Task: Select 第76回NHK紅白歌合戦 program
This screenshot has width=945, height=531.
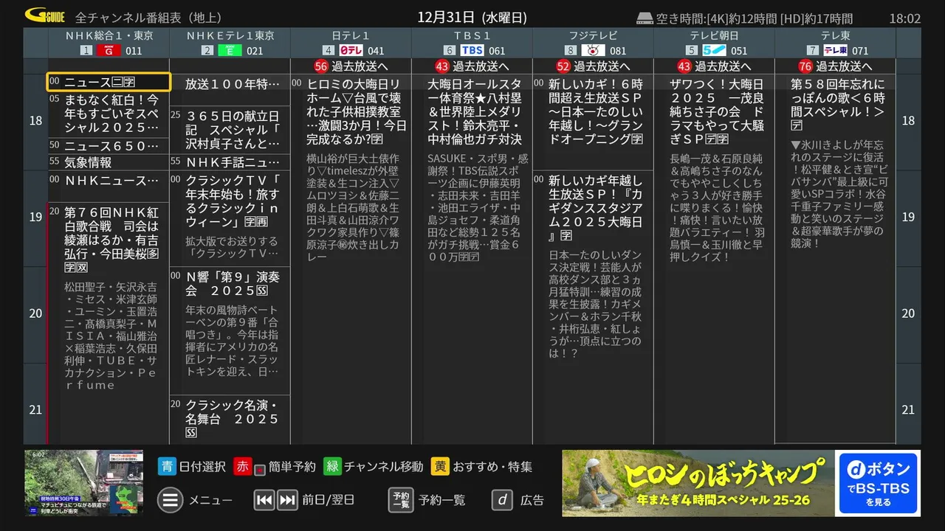Action: click(109, 323)
